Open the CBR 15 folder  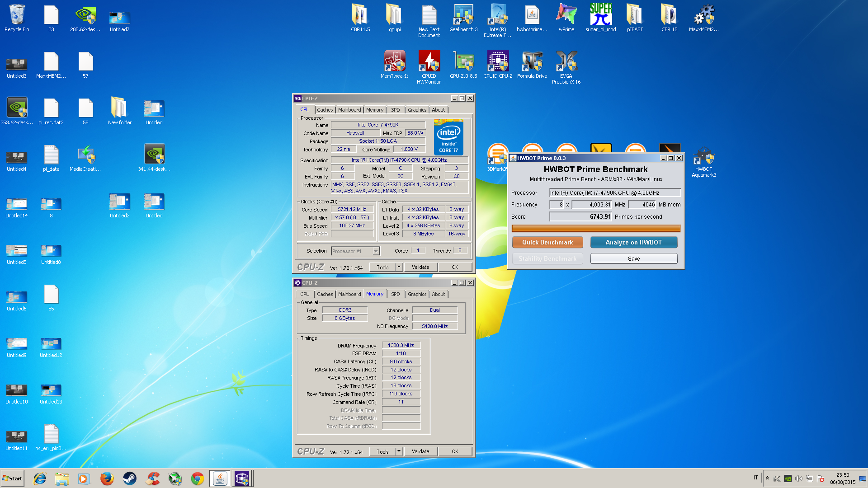[670, 19]
